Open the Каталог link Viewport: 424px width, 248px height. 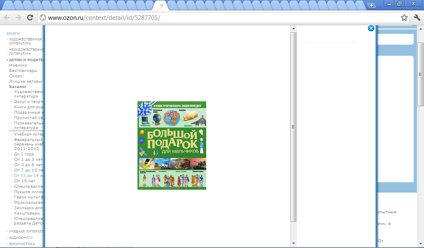tap(18, 87)
